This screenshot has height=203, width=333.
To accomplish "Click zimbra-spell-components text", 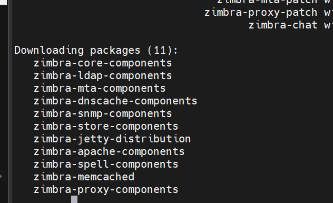I will 106,165.
